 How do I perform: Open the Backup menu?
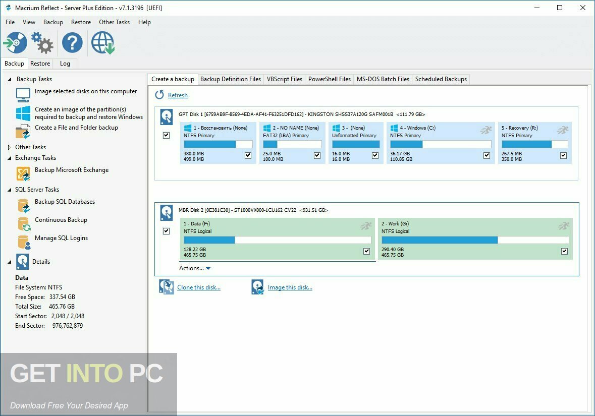53,22
